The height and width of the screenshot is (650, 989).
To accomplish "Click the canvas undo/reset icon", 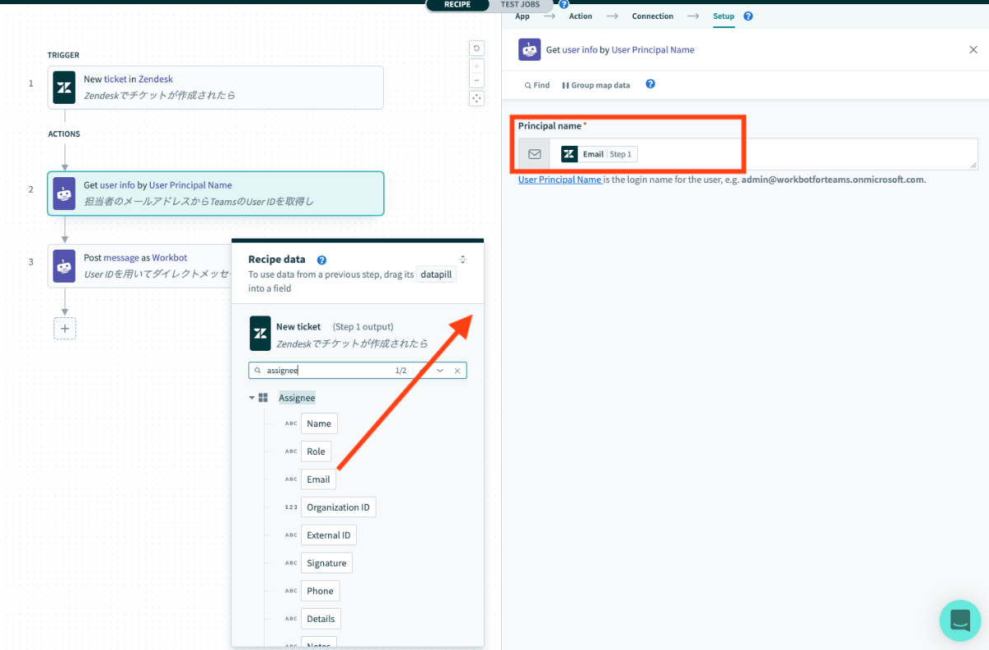I will pos(476,49).
